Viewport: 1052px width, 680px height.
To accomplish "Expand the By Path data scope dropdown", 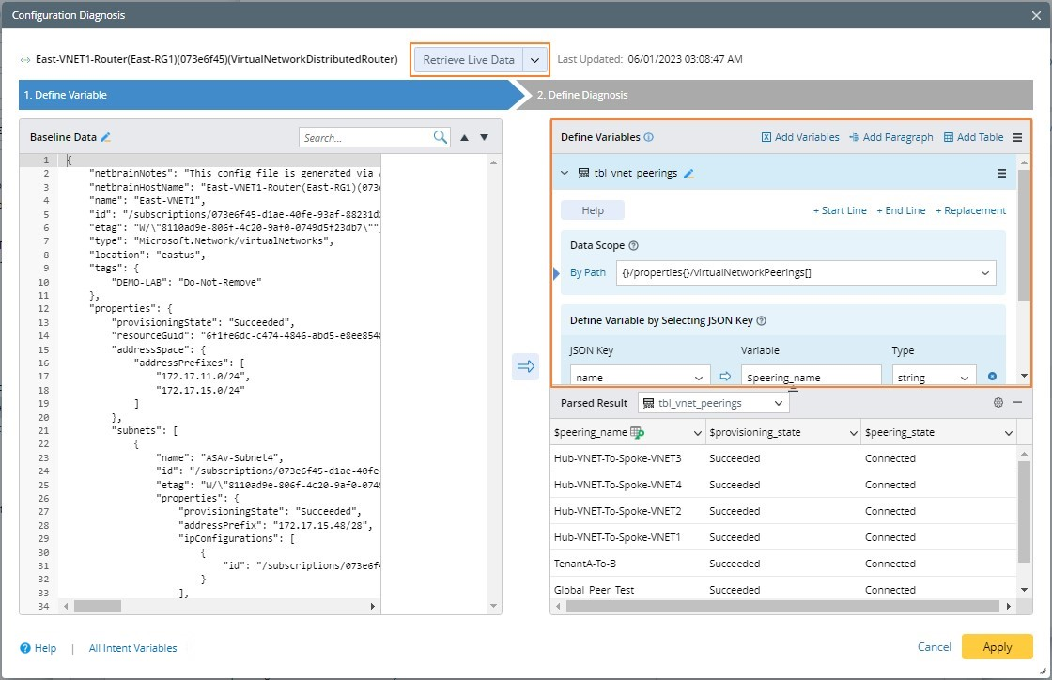I will click(x=984, y=272).
